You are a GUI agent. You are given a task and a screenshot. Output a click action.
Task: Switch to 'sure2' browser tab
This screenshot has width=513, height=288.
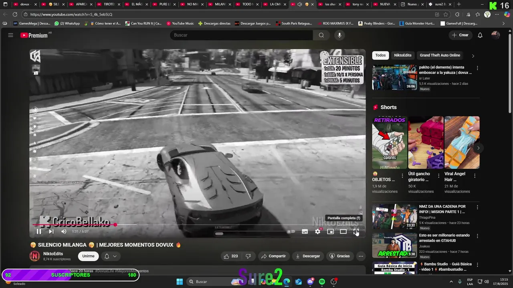[440, 4]
